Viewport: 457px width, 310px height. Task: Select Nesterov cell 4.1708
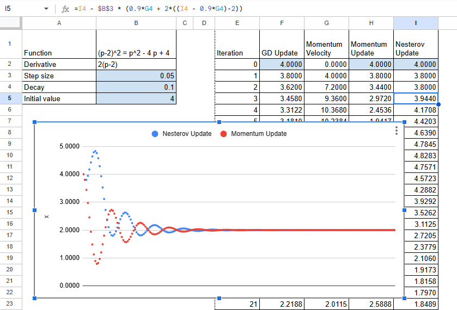pyautogui.click(x=416, y=110)
